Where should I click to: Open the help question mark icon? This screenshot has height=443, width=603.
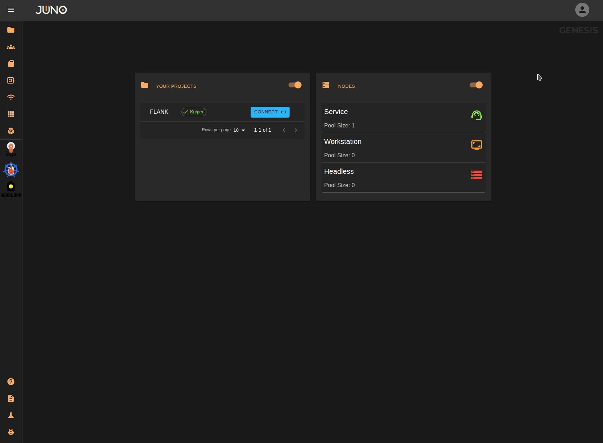click(11, 382)
